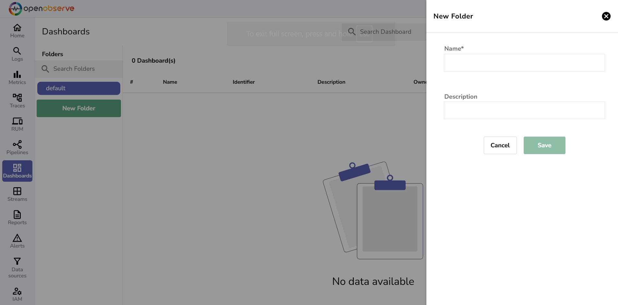Click the Name input field

524,63
